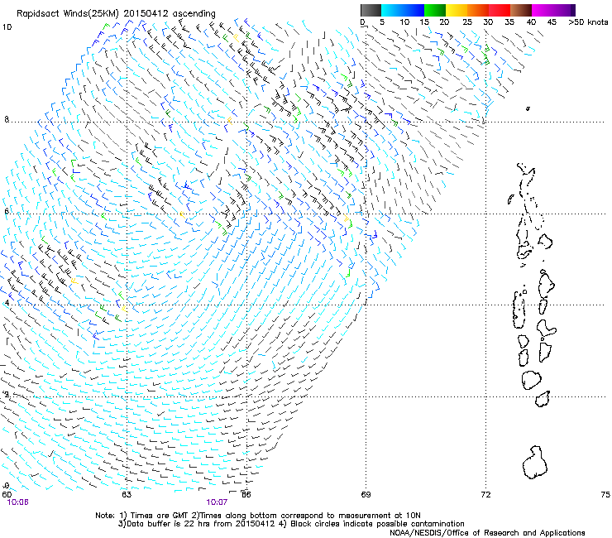This screenshot has width=612, height=538.
Task: Click the '35' label under the color legend
Action: [509, 22]
